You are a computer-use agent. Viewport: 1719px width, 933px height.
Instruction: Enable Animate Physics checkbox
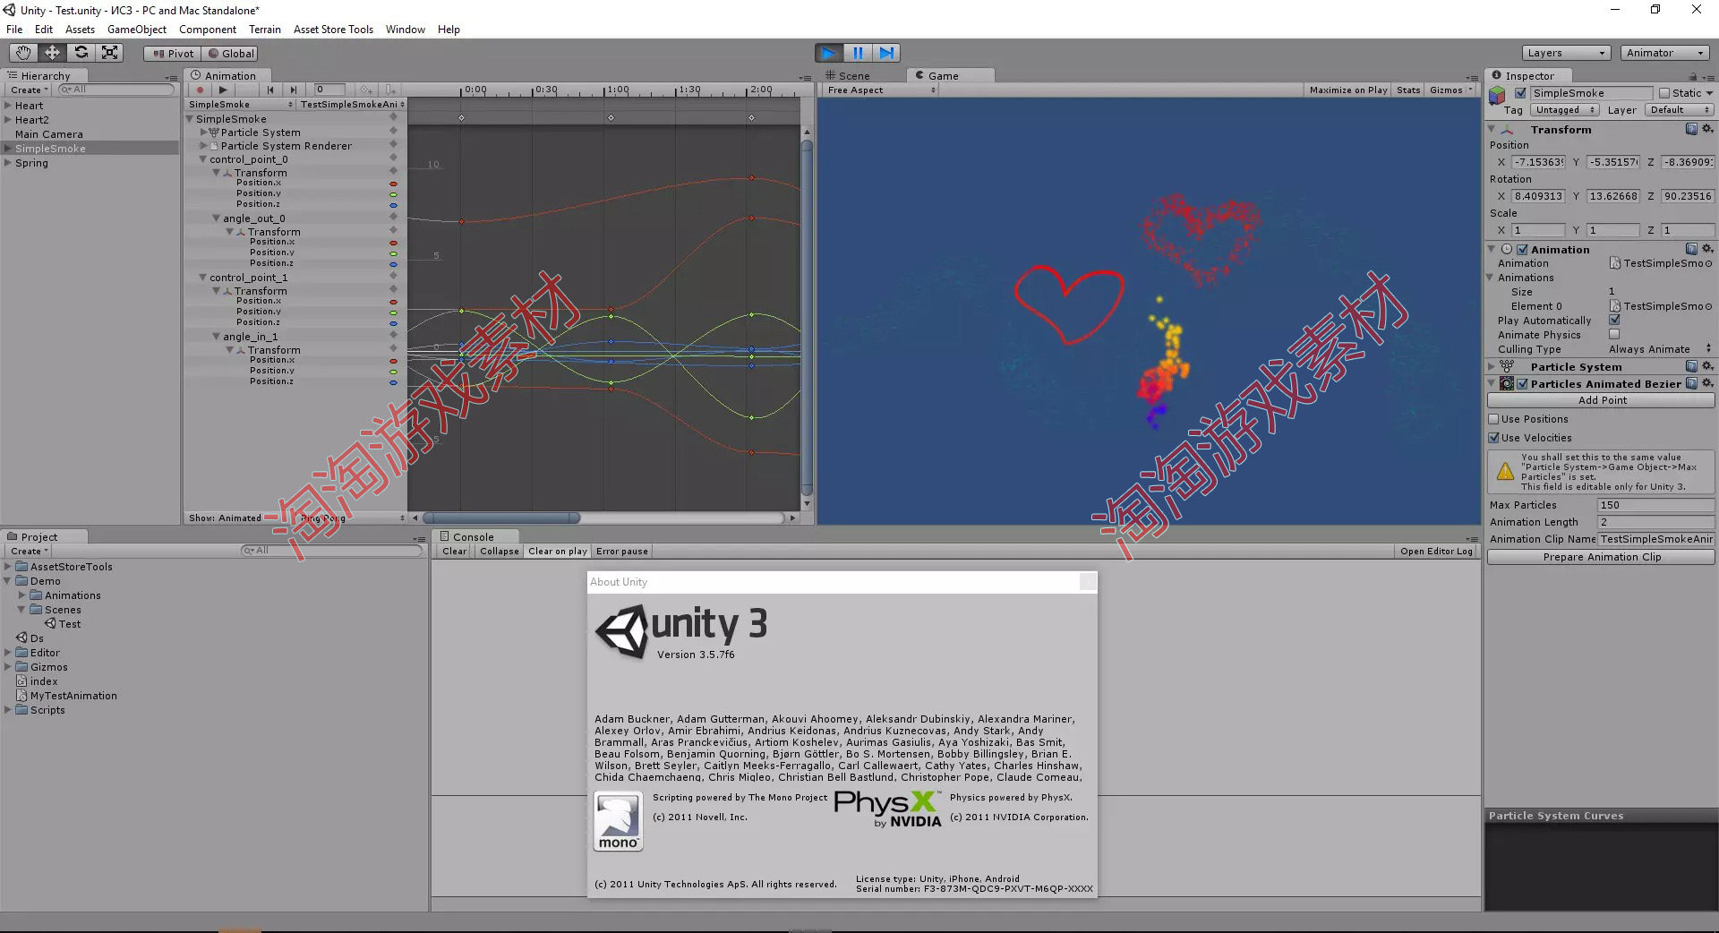[x=1614, y=334]
